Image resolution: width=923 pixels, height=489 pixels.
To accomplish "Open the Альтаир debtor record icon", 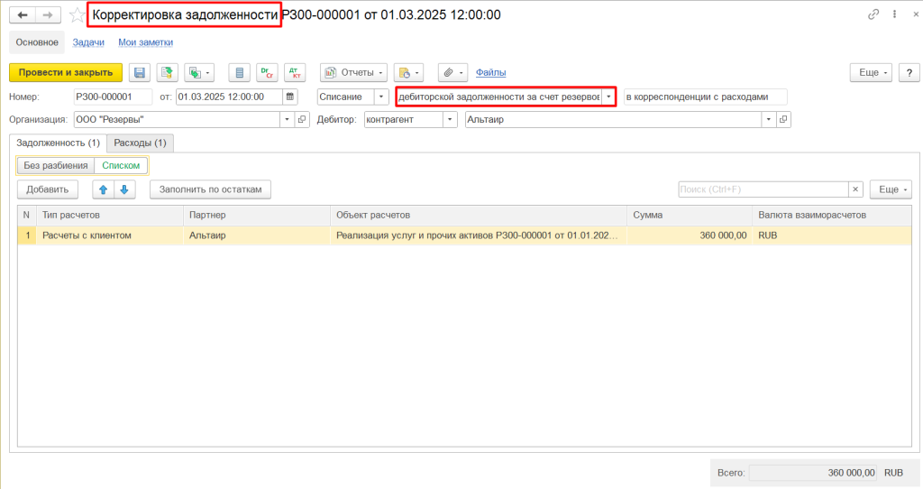I will click(x=783, y=119).
